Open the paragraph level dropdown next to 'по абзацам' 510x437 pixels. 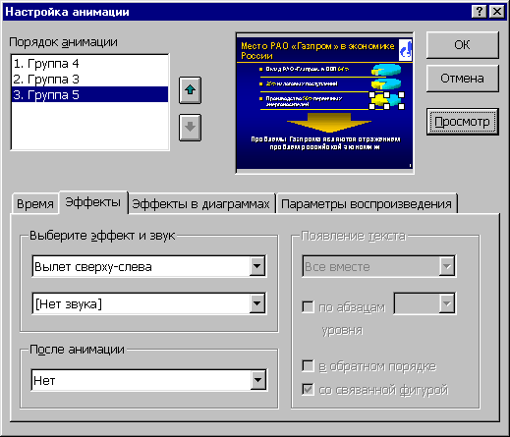tap(447, 303)
